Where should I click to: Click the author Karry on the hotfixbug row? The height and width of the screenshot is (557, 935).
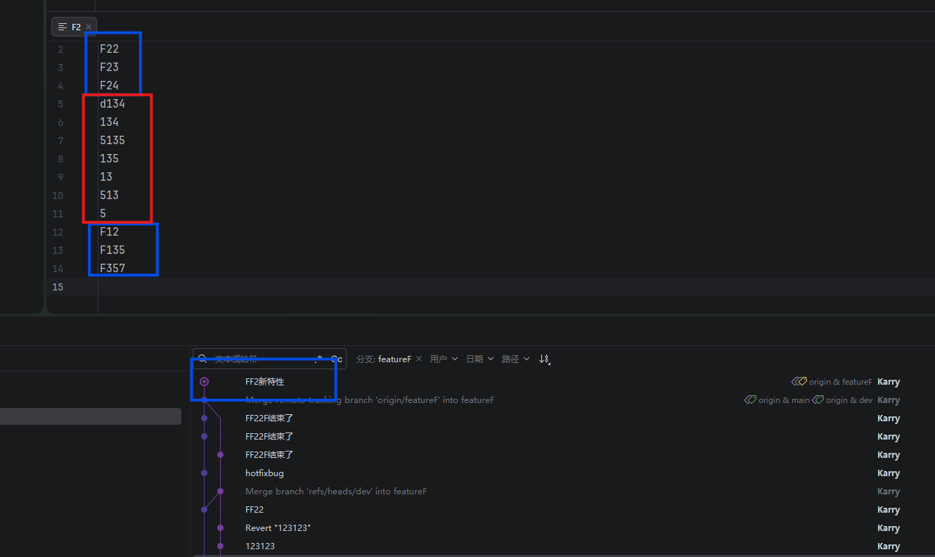tap(889, 473)
